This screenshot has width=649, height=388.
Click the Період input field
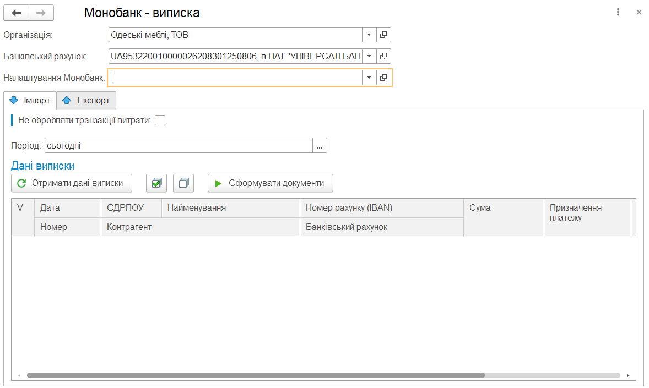(179, 146)
